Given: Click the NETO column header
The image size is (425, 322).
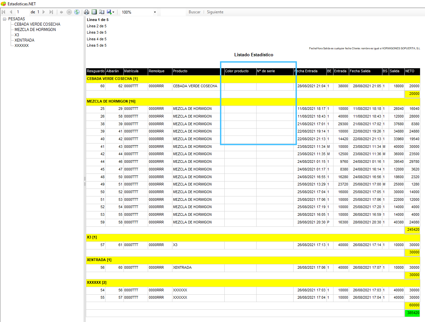Looking at the screenshot, I should [x=412, y=71].
